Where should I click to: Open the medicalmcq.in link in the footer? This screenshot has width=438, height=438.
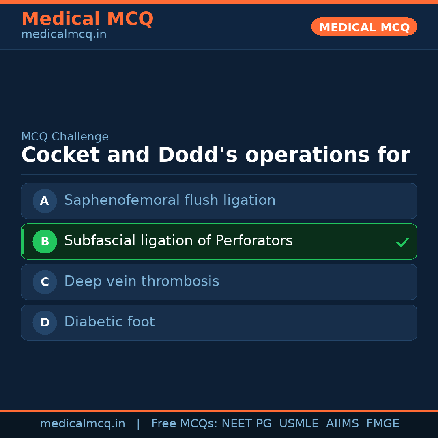coord(82,424)
